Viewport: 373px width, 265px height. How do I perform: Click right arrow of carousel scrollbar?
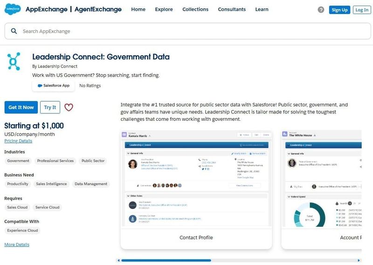(x=359, y=260)
